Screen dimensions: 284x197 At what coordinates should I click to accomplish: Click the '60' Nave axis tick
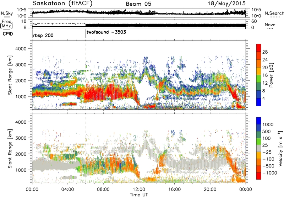tap(254, 21)
